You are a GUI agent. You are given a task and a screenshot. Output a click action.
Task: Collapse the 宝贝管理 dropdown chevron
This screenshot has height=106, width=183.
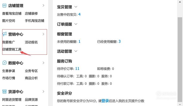pyautogui.click(x=76, y=7)
